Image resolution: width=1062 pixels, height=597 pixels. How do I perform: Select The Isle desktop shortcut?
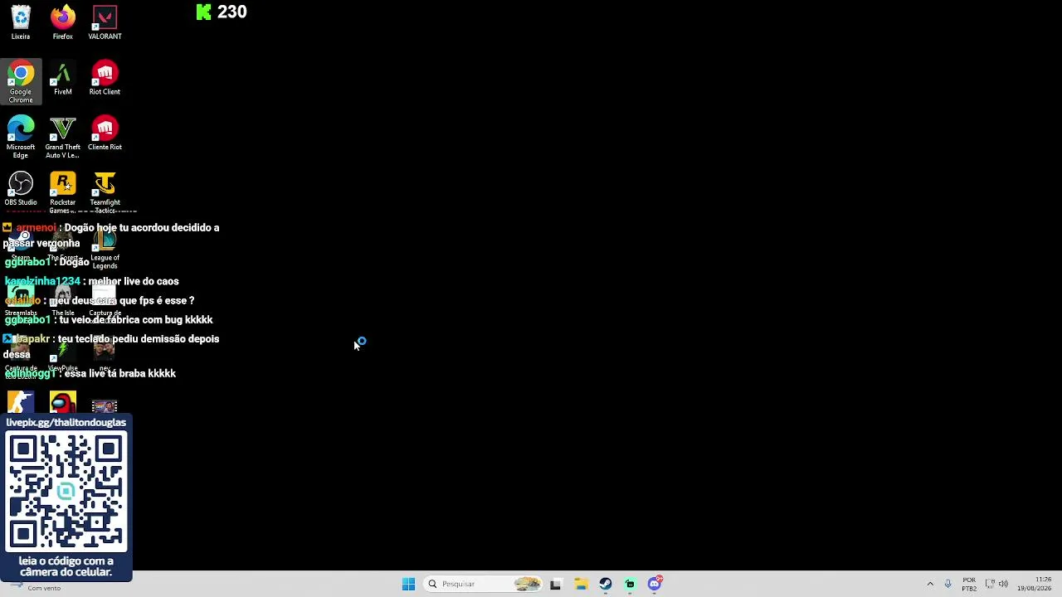click(x=63, y=300)
